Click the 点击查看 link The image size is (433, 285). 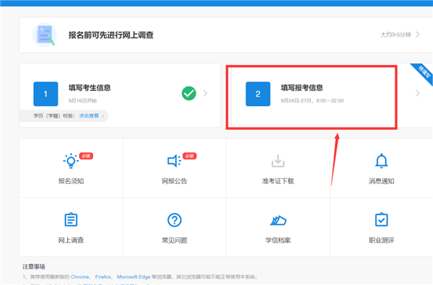point(89,115)
